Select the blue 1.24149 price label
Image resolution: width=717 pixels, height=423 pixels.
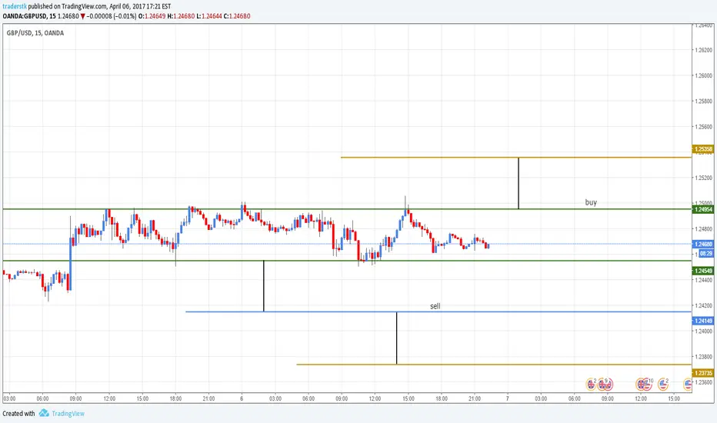[704, 321]
